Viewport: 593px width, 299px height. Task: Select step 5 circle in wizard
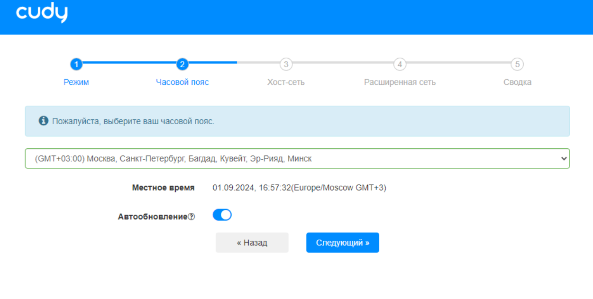click(x=517, y=64)
